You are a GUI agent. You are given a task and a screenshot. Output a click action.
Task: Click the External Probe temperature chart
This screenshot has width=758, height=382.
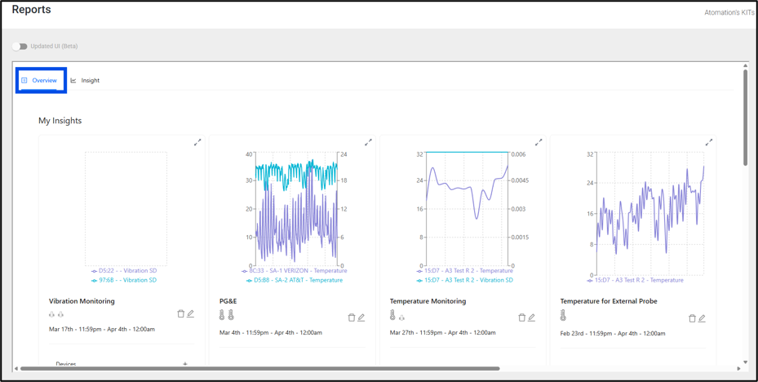point(650,214)
